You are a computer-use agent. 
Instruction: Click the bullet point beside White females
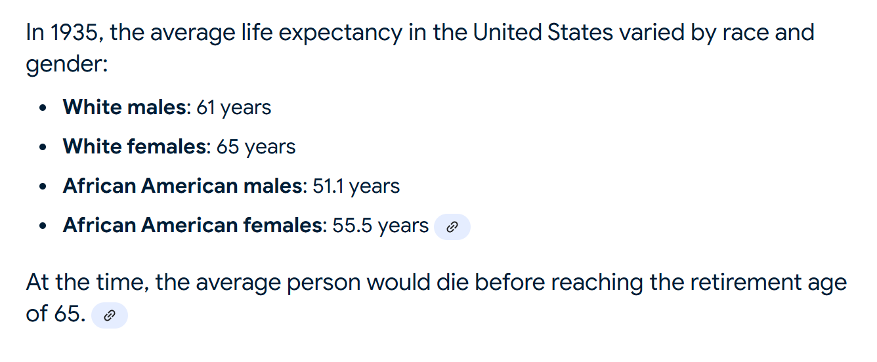pos(43,148)
